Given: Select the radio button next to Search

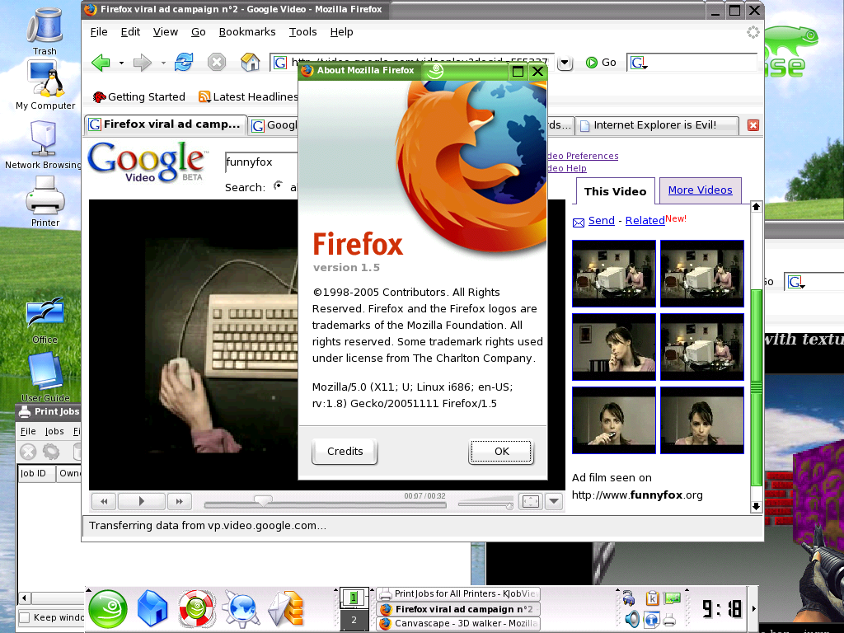Looking at the screenshot, I should point(279,186).
